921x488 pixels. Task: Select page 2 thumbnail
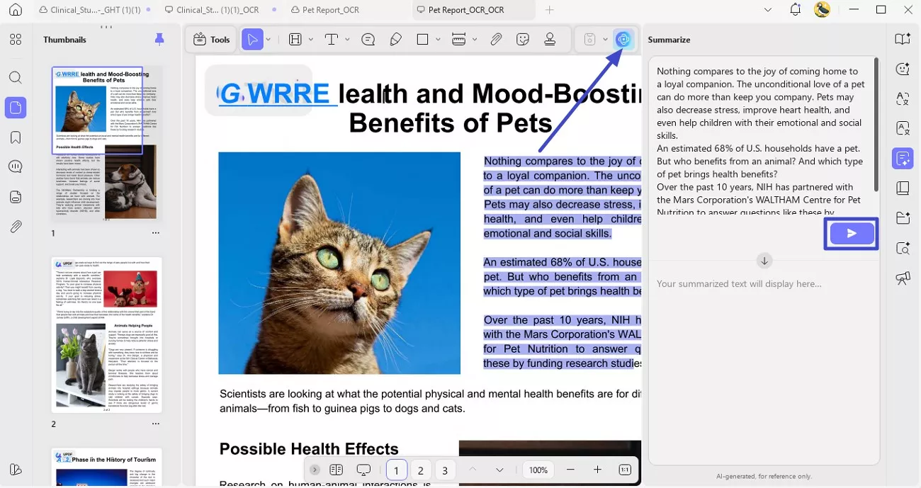click(x=107, y=335)
